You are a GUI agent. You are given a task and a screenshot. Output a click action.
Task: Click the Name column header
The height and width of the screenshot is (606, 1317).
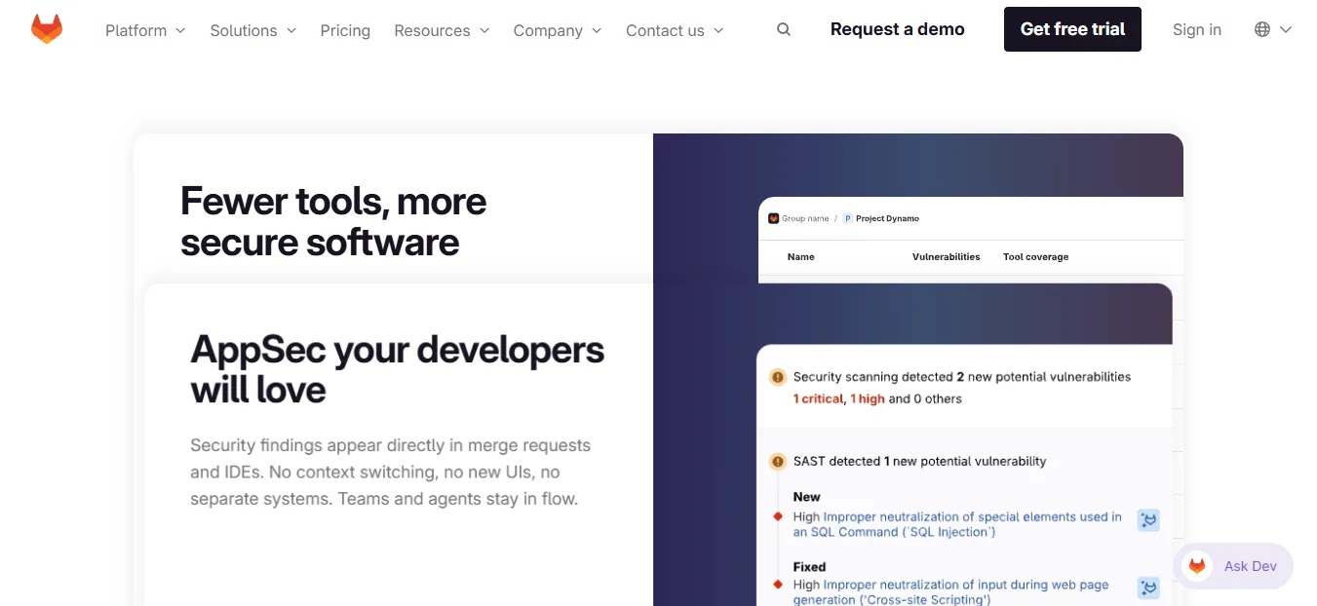point(800,257)
